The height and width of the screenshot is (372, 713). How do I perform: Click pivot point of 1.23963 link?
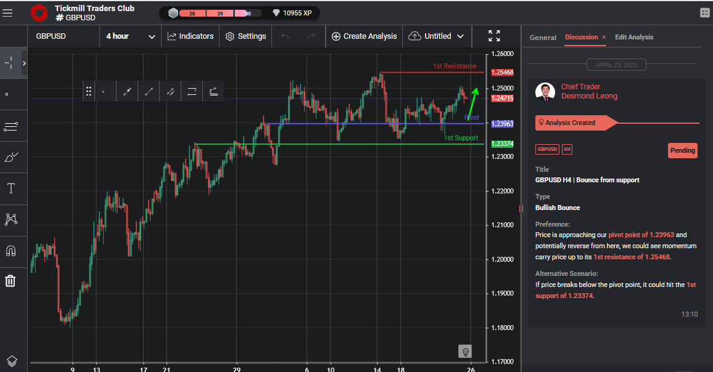pos(641,235)
